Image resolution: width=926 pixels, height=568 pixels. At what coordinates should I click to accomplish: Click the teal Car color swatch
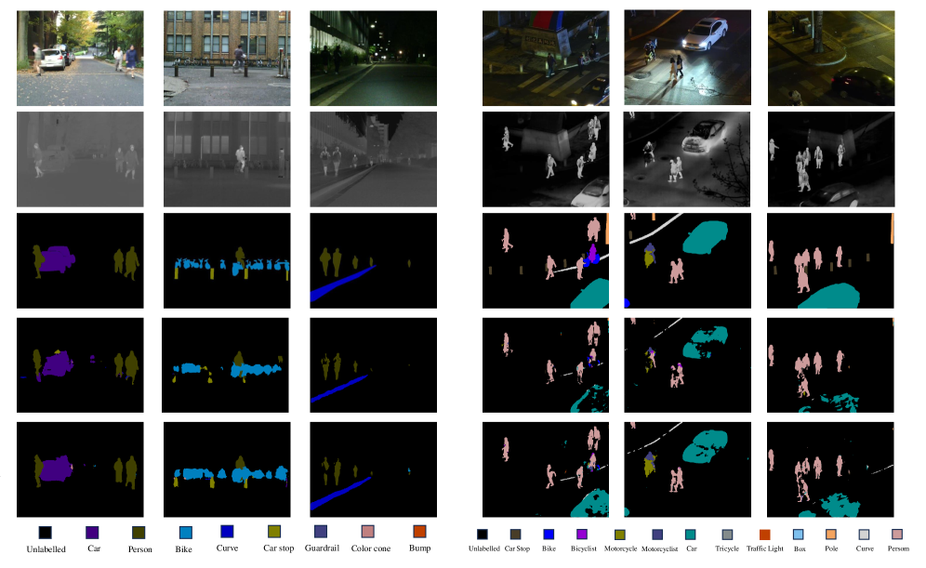click(x=691, y=535)
